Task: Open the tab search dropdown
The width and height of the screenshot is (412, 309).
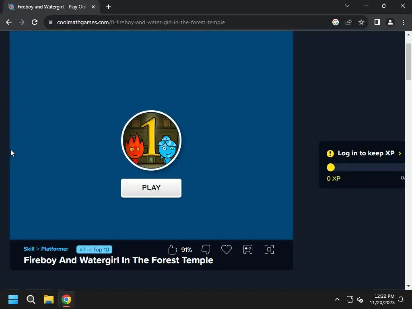Action: (x=347, y=6)
